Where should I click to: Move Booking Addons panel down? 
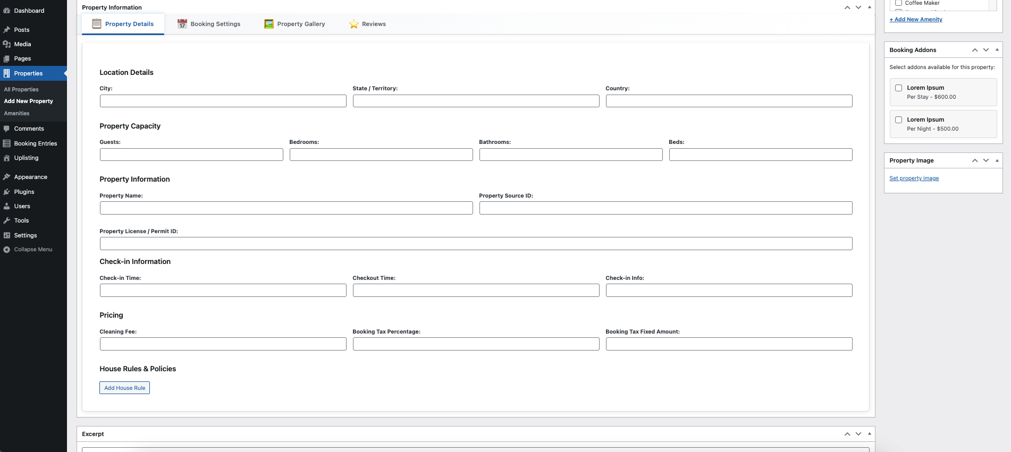coord(986,50)
